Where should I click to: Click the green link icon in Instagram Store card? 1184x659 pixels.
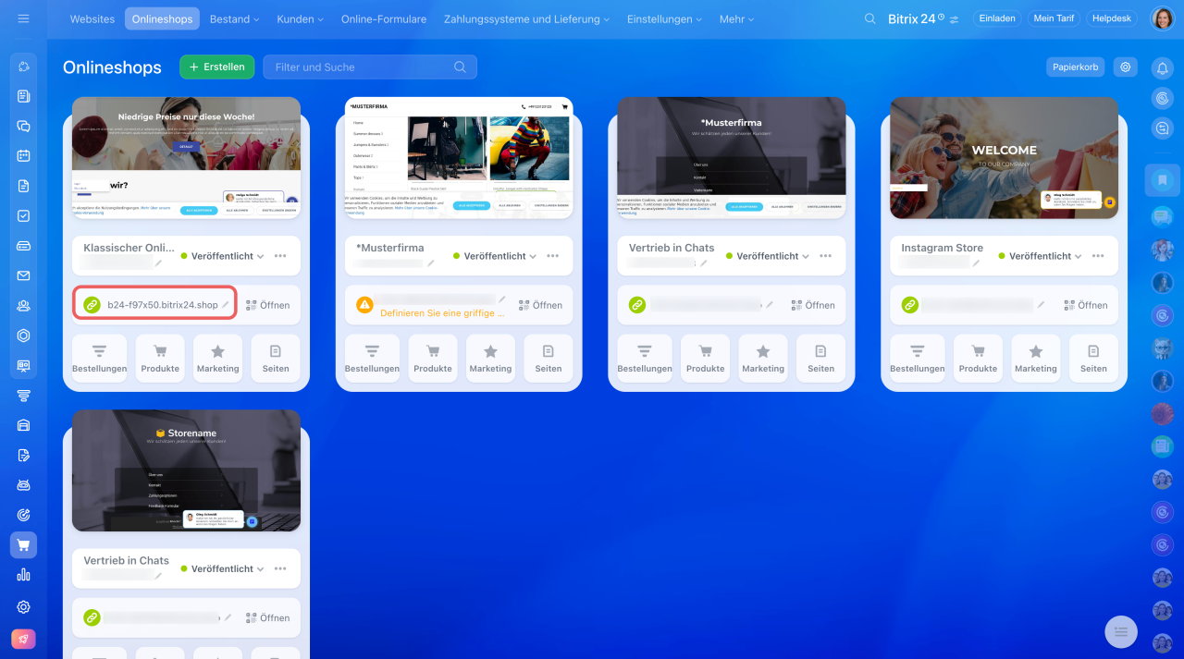(909, 304)
